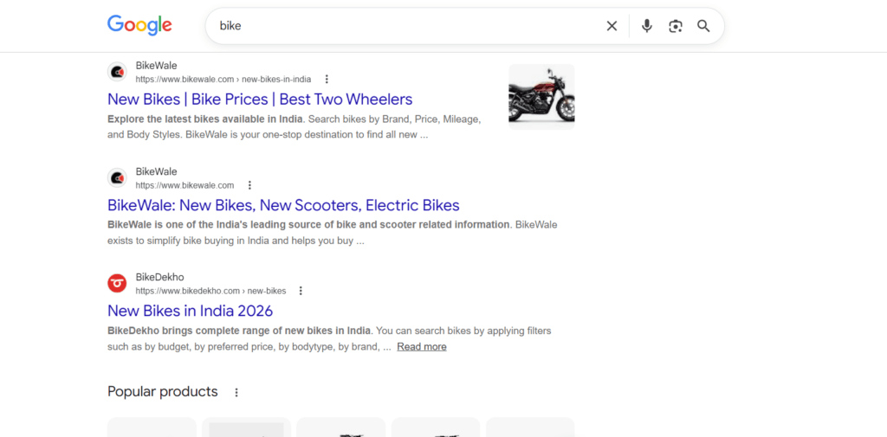887x437 pixels.
Task: Open BikeWale: New Bikes, New Scooters, Electric Bikes
Action: (x=283, y=205)
